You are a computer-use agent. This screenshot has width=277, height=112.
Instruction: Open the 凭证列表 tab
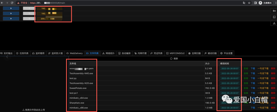point(156,53)
